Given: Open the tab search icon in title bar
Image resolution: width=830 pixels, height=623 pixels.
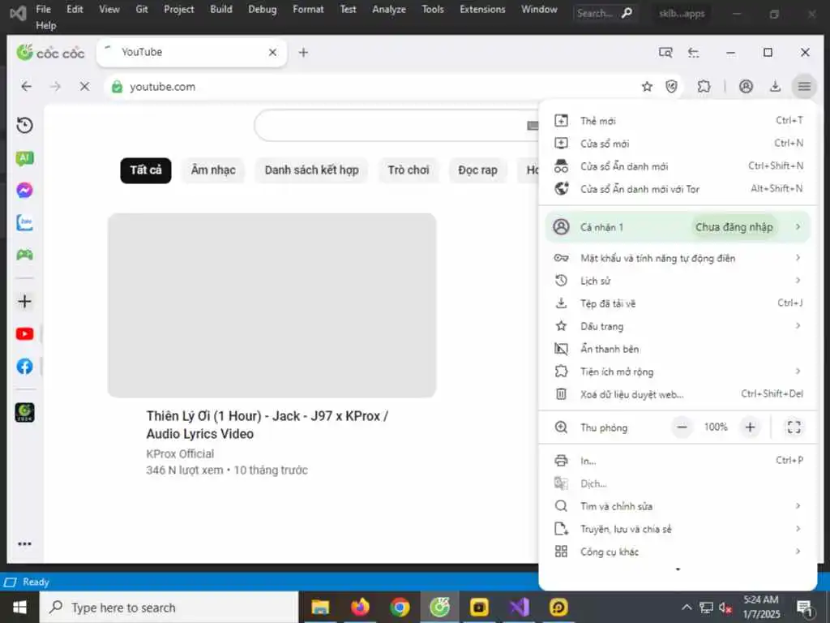Looking at the screenshot, I should click(665, 53).
